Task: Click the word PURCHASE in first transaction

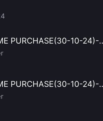Action: (32, 41)
